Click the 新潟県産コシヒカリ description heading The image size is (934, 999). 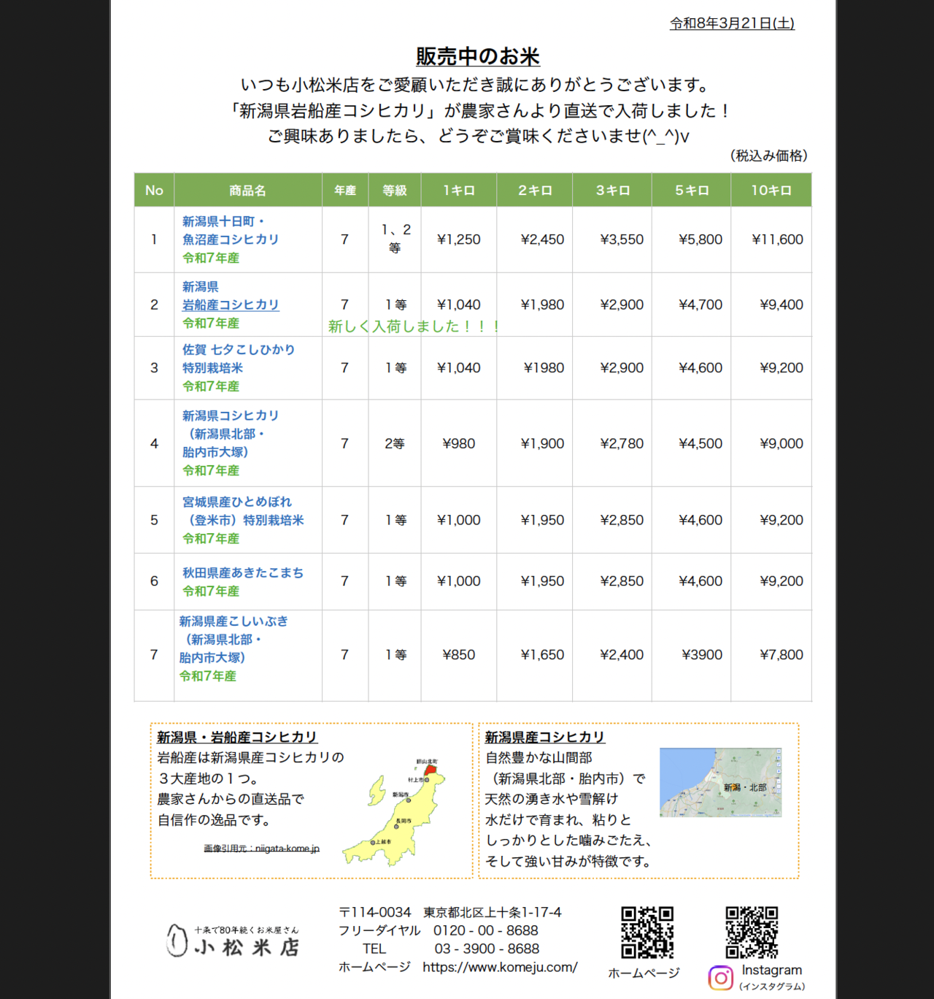pyautogui.click(x=543, y=738)
